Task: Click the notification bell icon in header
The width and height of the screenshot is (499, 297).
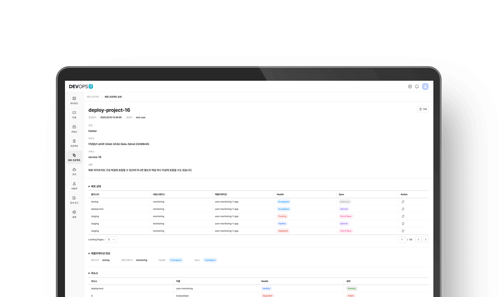Action: [417, 86]
